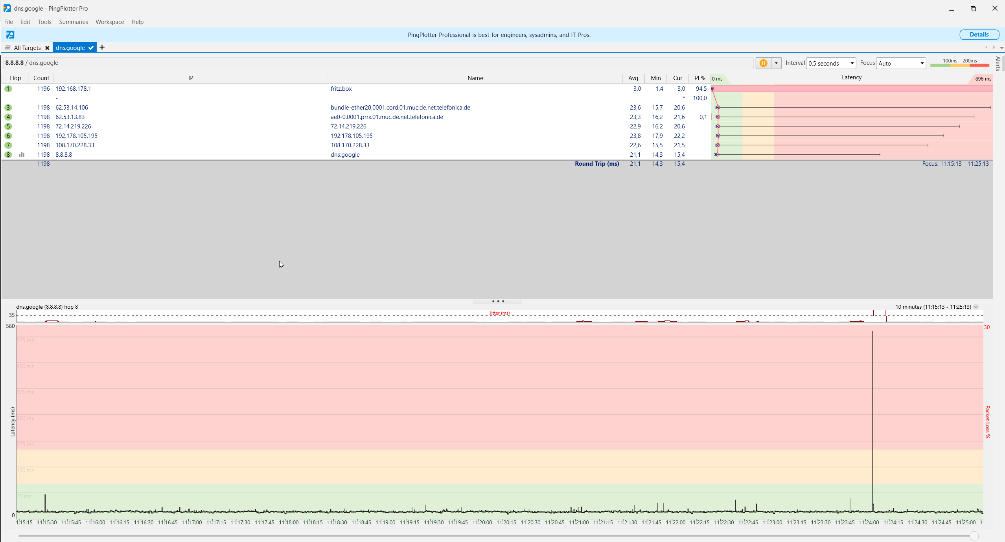Open the Workspace menu
This screenshot has width=1005, height=542.
coord(109,22)
